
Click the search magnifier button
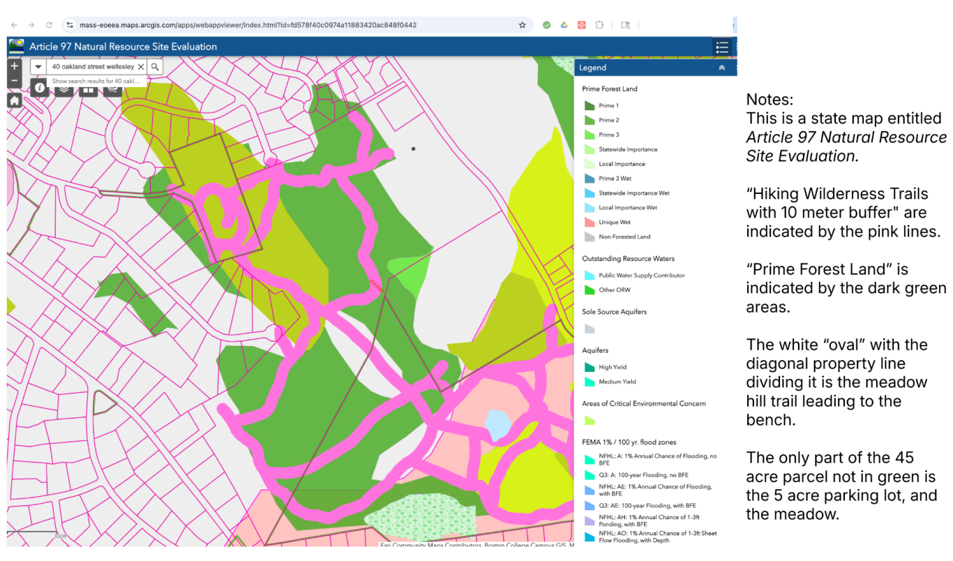click(x=156, y=67)
